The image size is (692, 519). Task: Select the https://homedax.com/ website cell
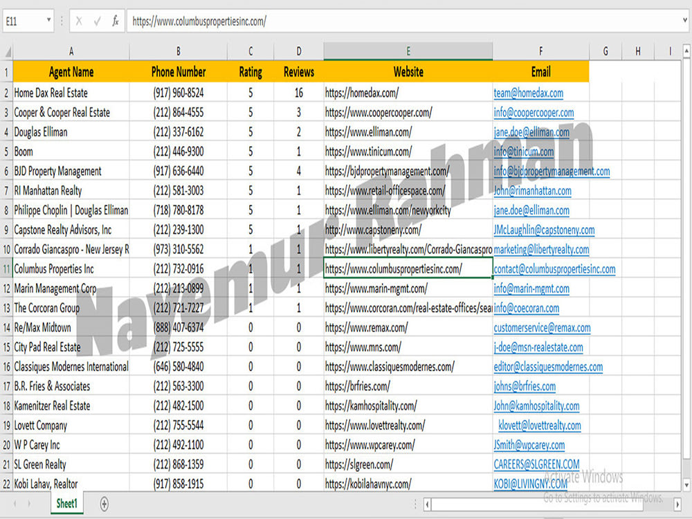408,93
